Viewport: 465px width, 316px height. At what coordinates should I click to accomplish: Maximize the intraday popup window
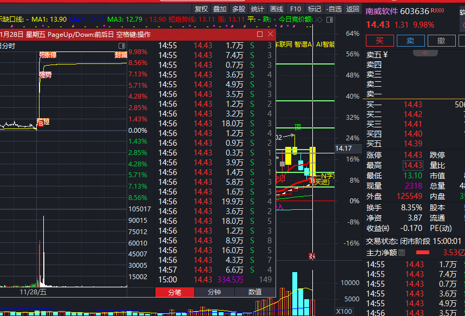coord(260,34)
